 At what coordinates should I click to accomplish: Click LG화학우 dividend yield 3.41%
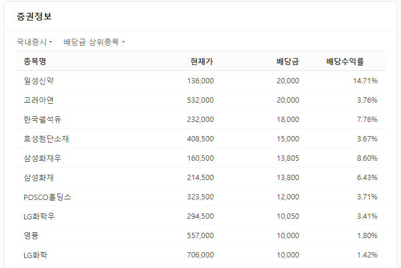point(367,216)
